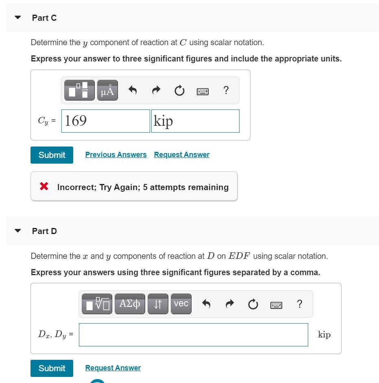The image size is (379, 383).
Task: Show keyboard shortcuts in Part C toolbar
Action: [x=203, y=91]
